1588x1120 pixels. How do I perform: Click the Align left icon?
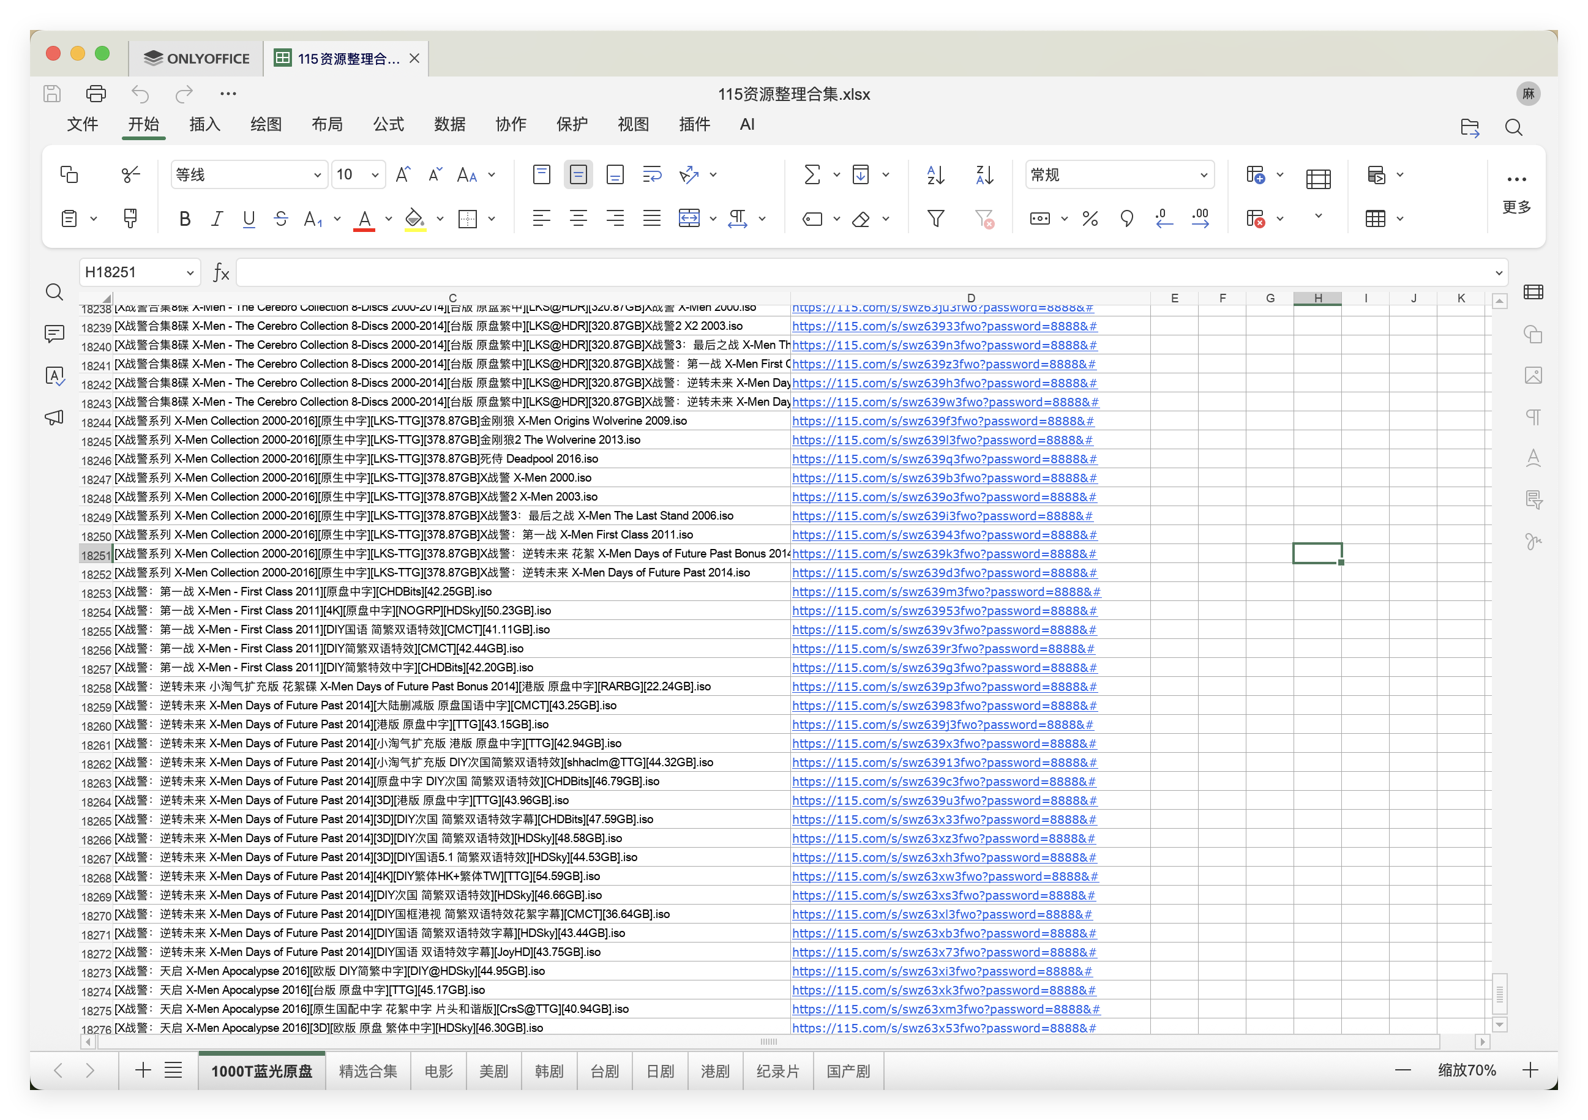pyautogui.click(x=542, y=218)
